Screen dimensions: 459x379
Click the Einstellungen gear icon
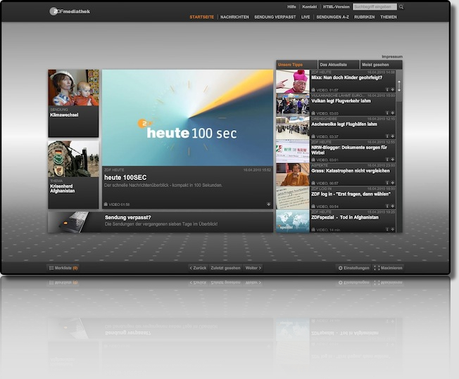(x=341, y=268)
